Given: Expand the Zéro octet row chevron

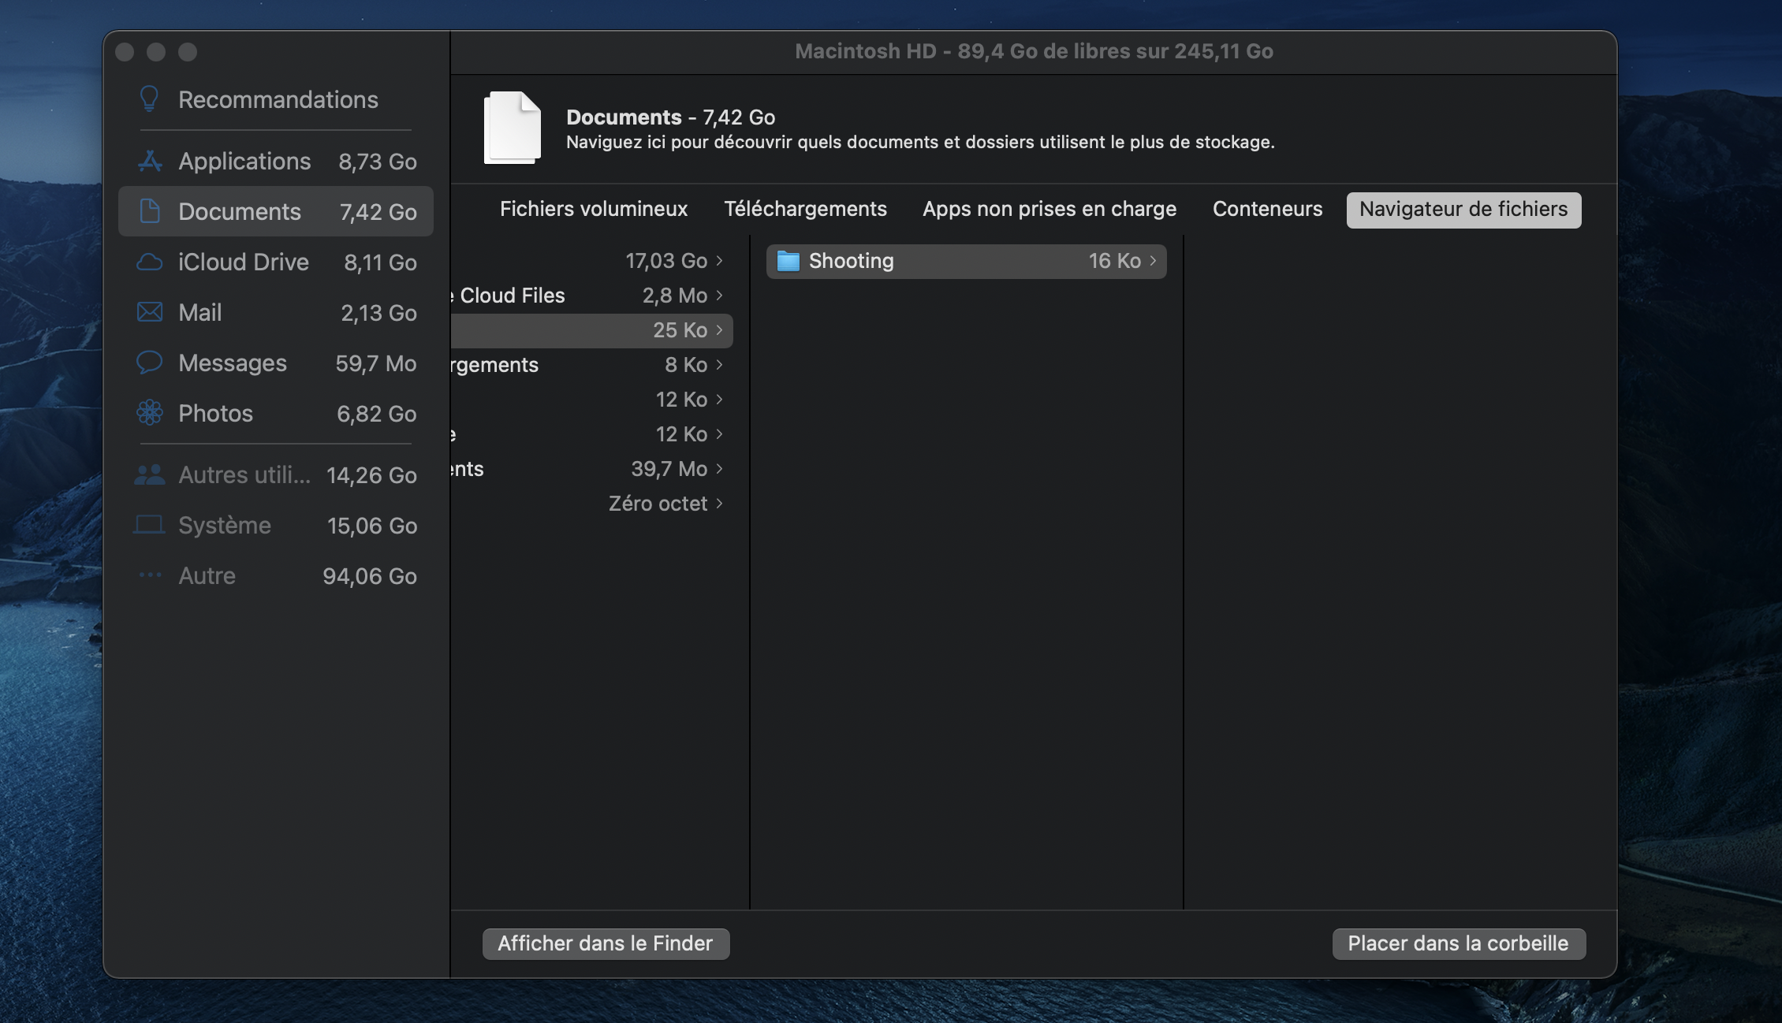Looking at the screenshot, I should [719, 504].
